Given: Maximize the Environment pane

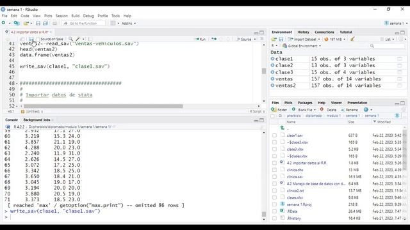Looking at the screenshot, I should coord(403,33).
